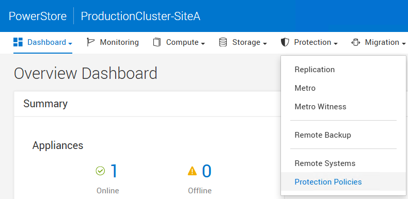Click the Dashboard grid icon

pyautogui.click(x=18, y=42)
